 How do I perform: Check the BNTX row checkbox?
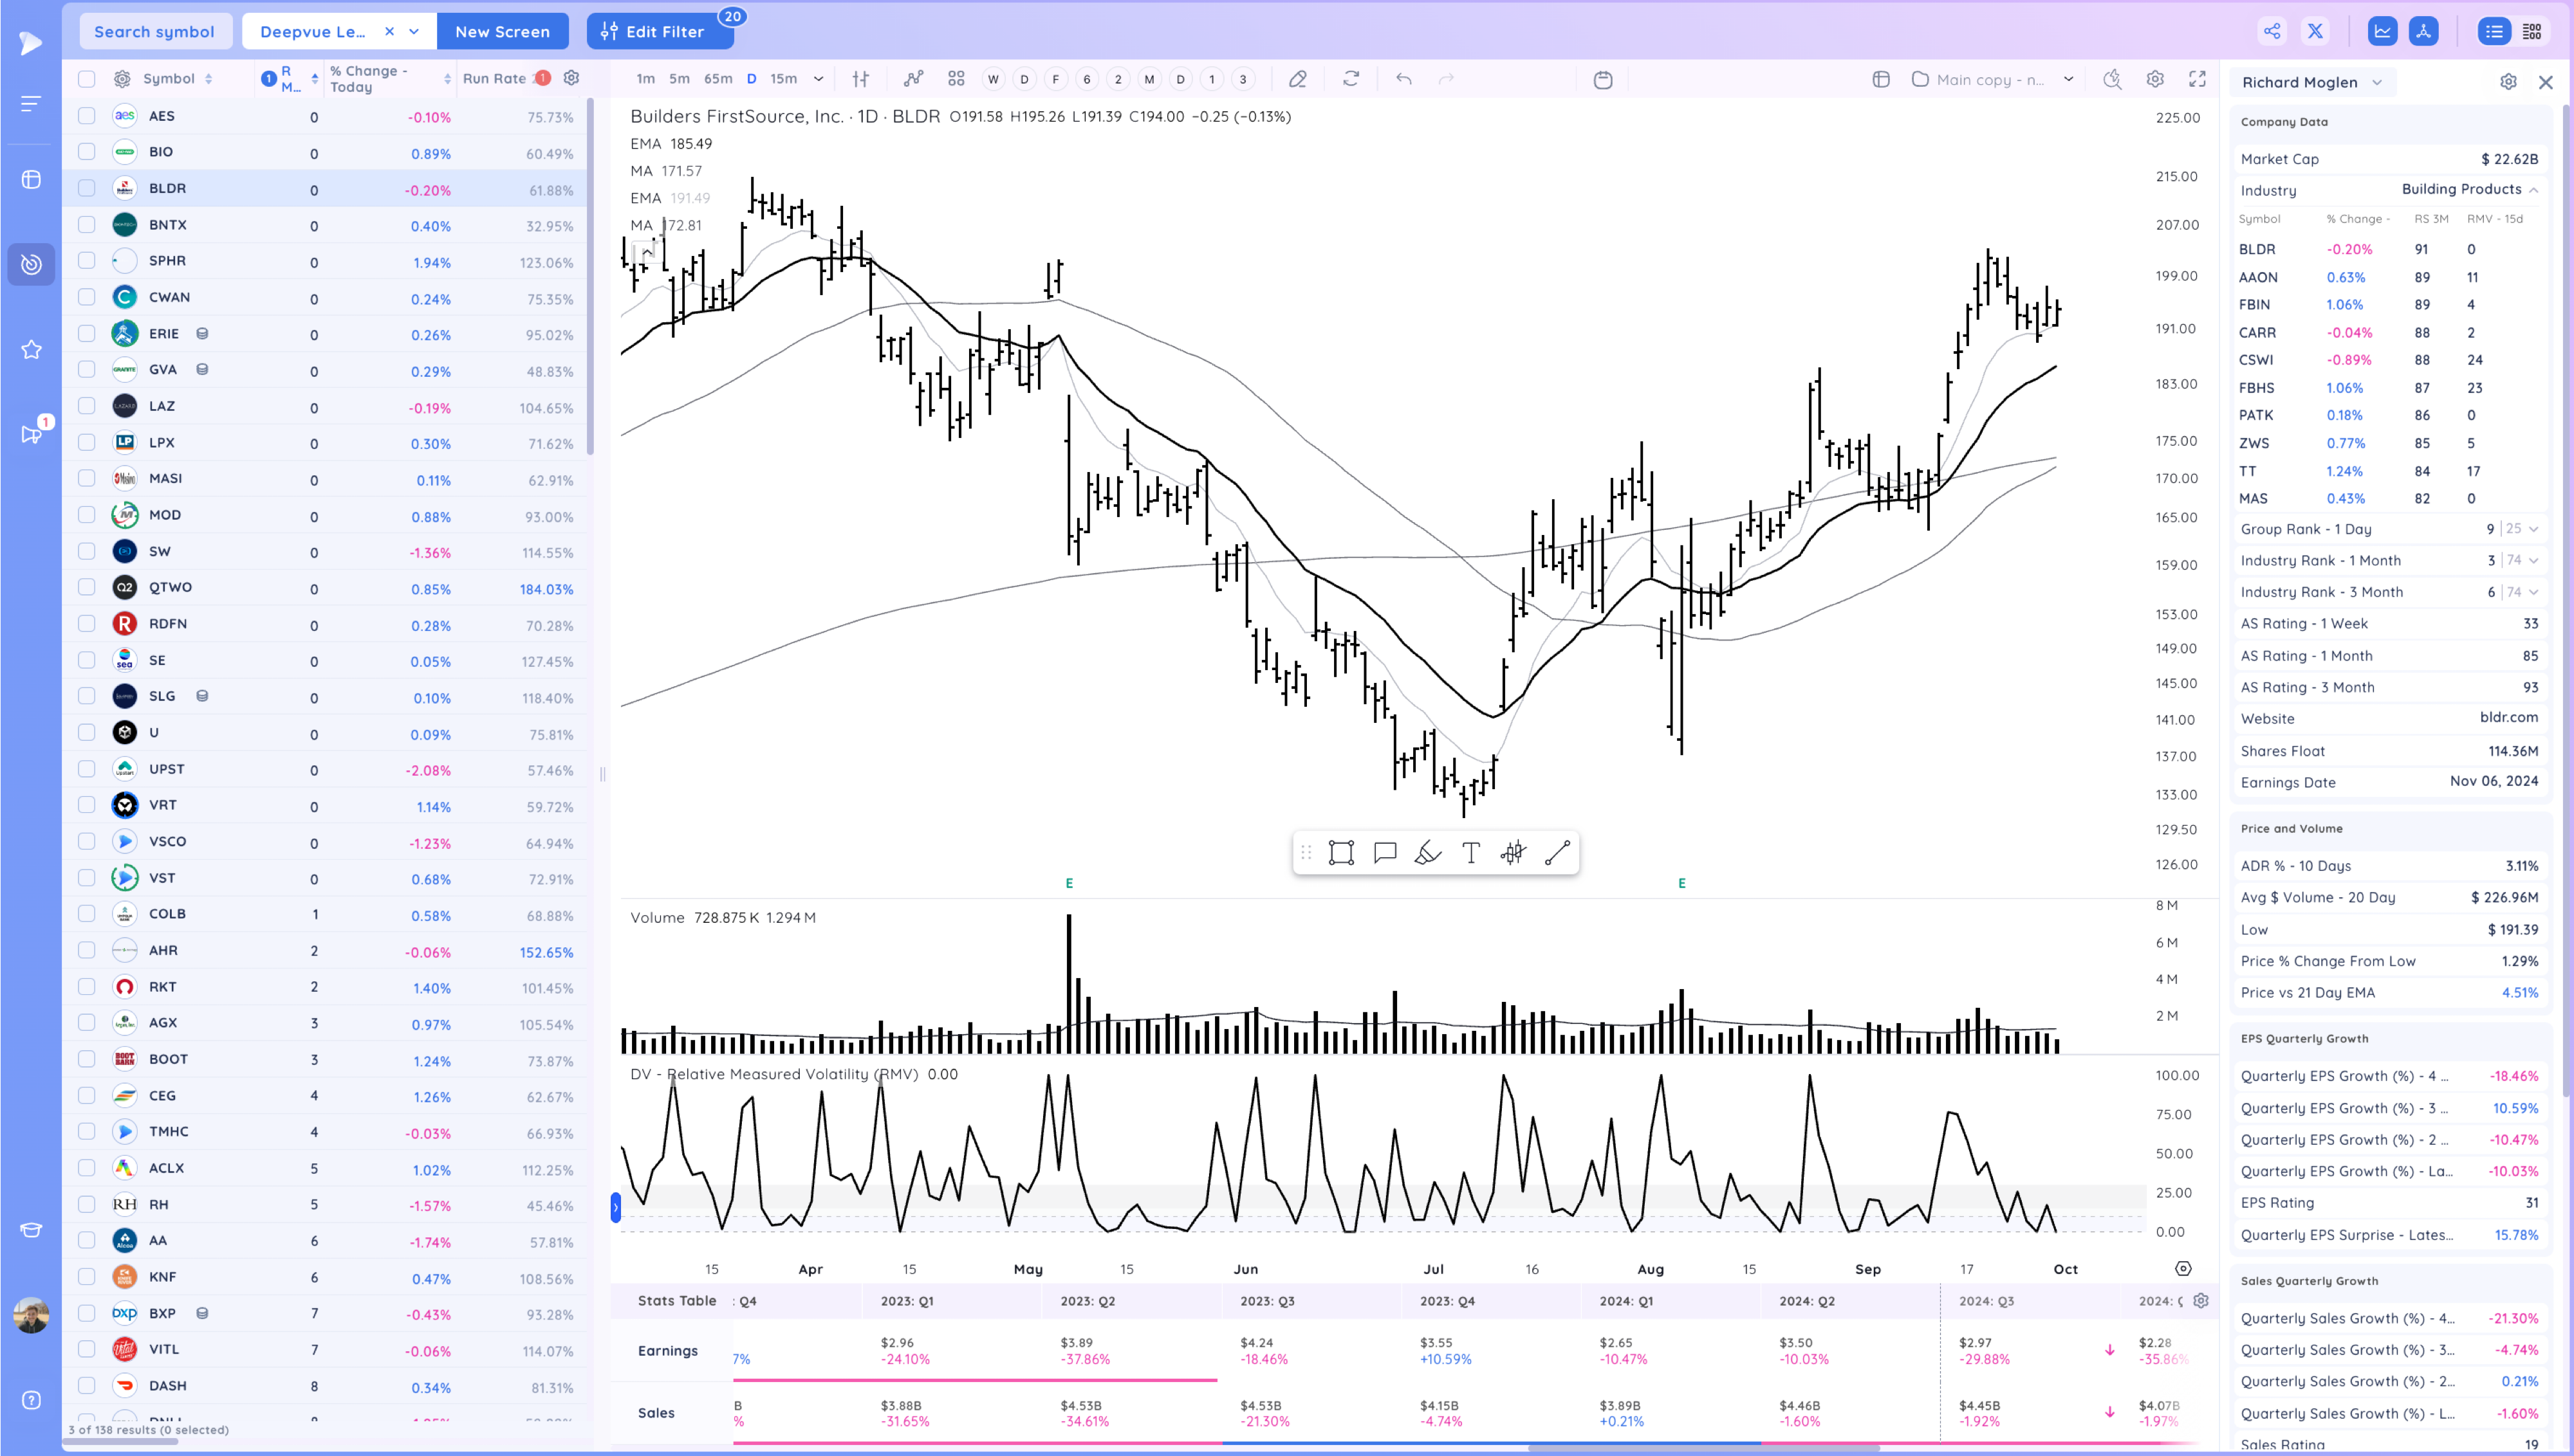point(87,225)
